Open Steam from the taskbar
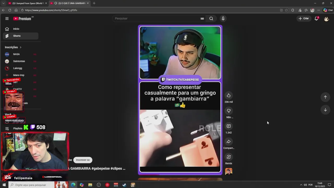This screenshot has width=334, height=188. click(124, 185)
